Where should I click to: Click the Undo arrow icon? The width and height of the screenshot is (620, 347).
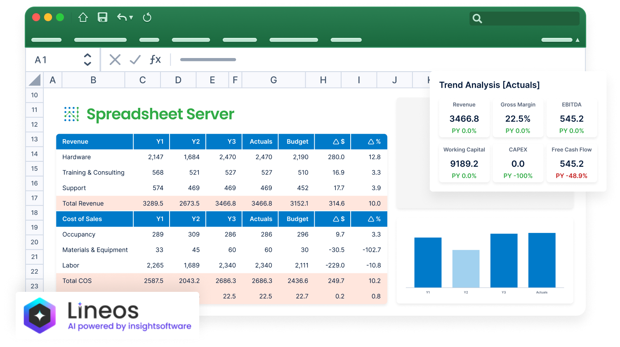(122, 17)
